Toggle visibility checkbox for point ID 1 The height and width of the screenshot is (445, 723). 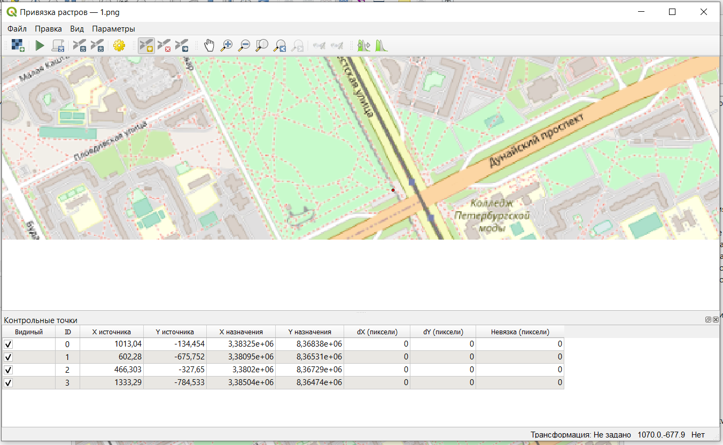click(x=9, y=357)
